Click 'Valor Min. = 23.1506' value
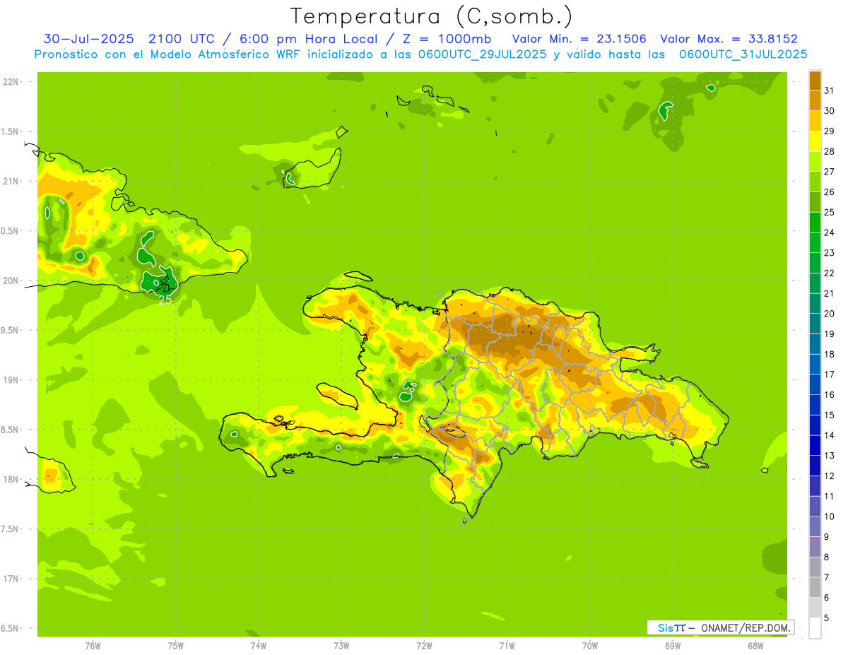The height and width of the screenshot is (655, 848). 579,39
